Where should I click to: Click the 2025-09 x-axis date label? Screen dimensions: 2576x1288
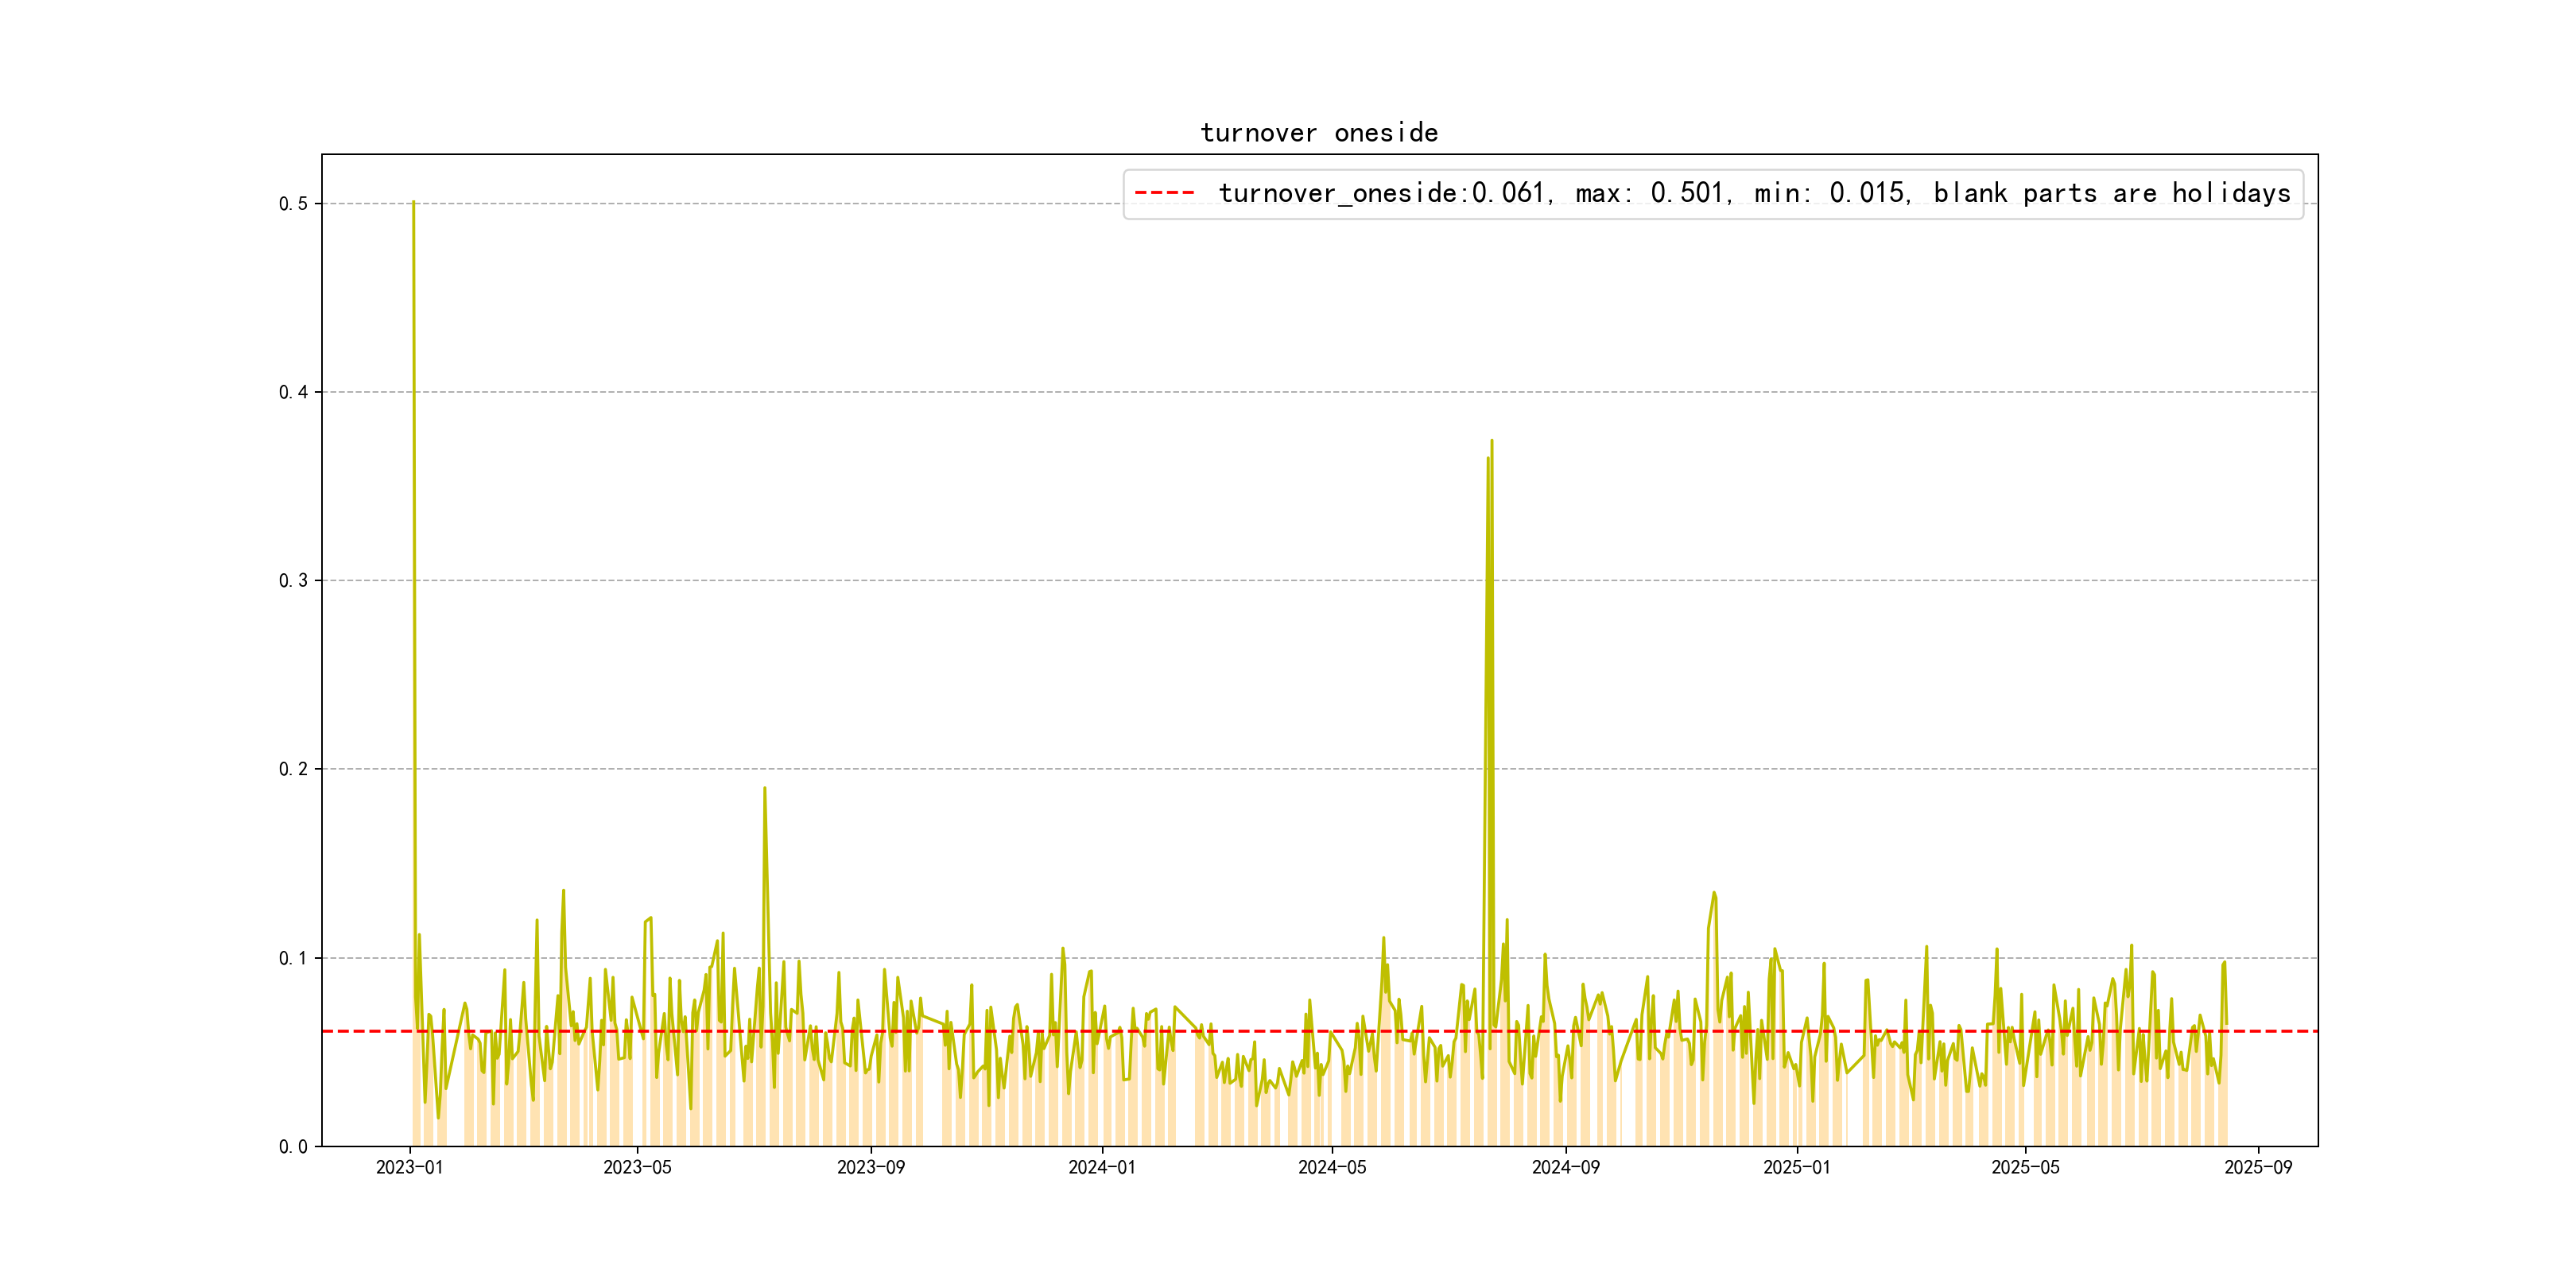pyautogui.click(x=2258, y=1168)
